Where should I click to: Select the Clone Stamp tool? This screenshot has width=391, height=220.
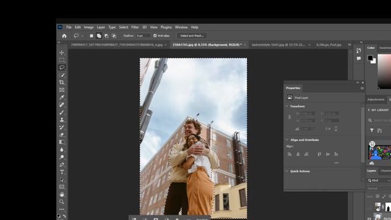point(62,120)
